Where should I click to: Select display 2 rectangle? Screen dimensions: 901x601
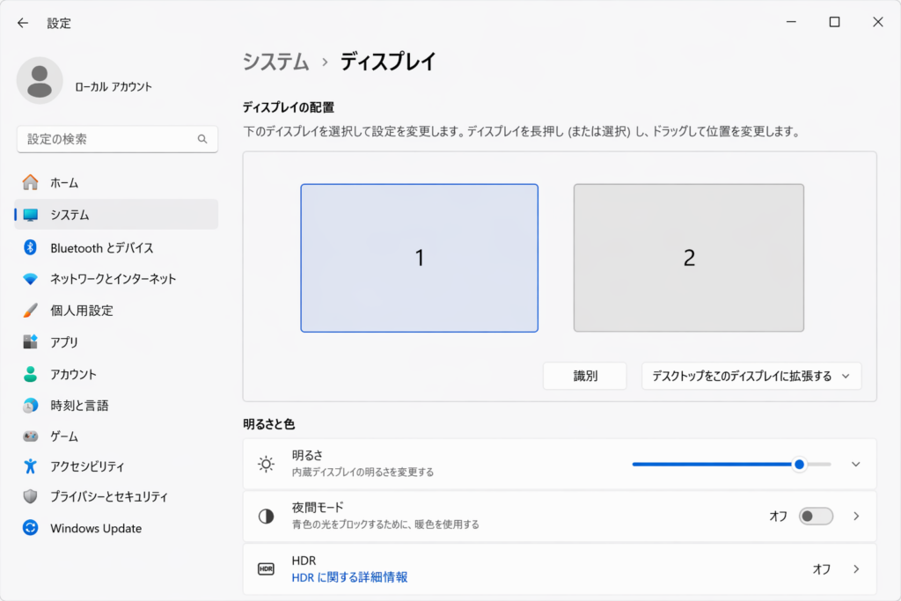click(x=688, y=258)
